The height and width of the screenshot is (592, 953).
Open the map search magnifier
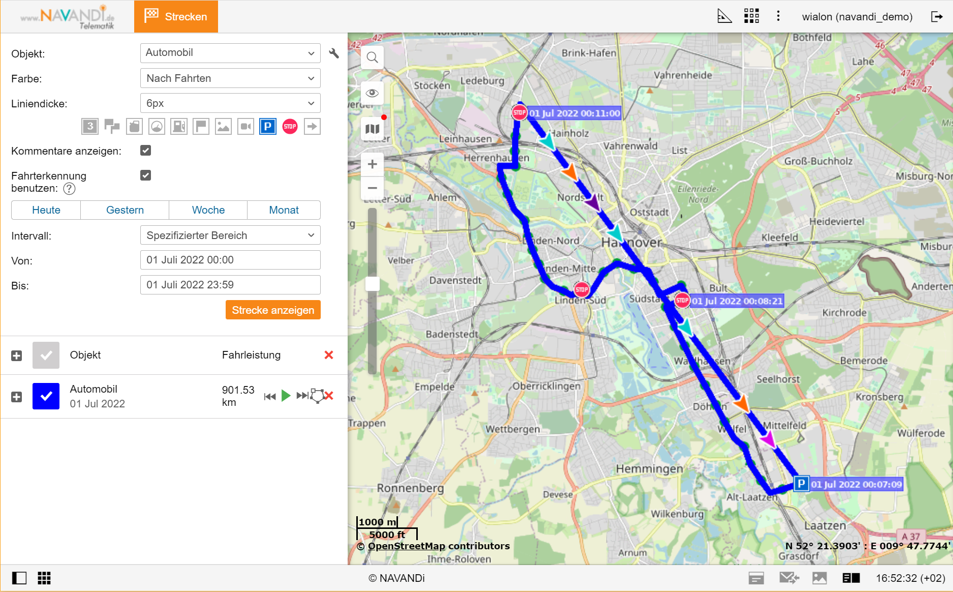372,57
